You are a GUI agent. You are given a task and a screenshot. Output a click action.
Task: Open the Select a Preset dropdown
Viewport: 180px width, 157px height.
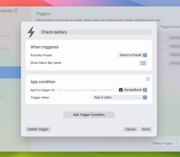[133, 55]
